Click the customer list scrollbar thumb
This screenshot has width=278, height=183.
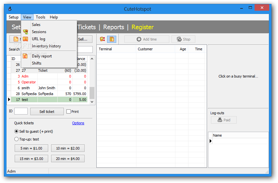click(92, 93)
